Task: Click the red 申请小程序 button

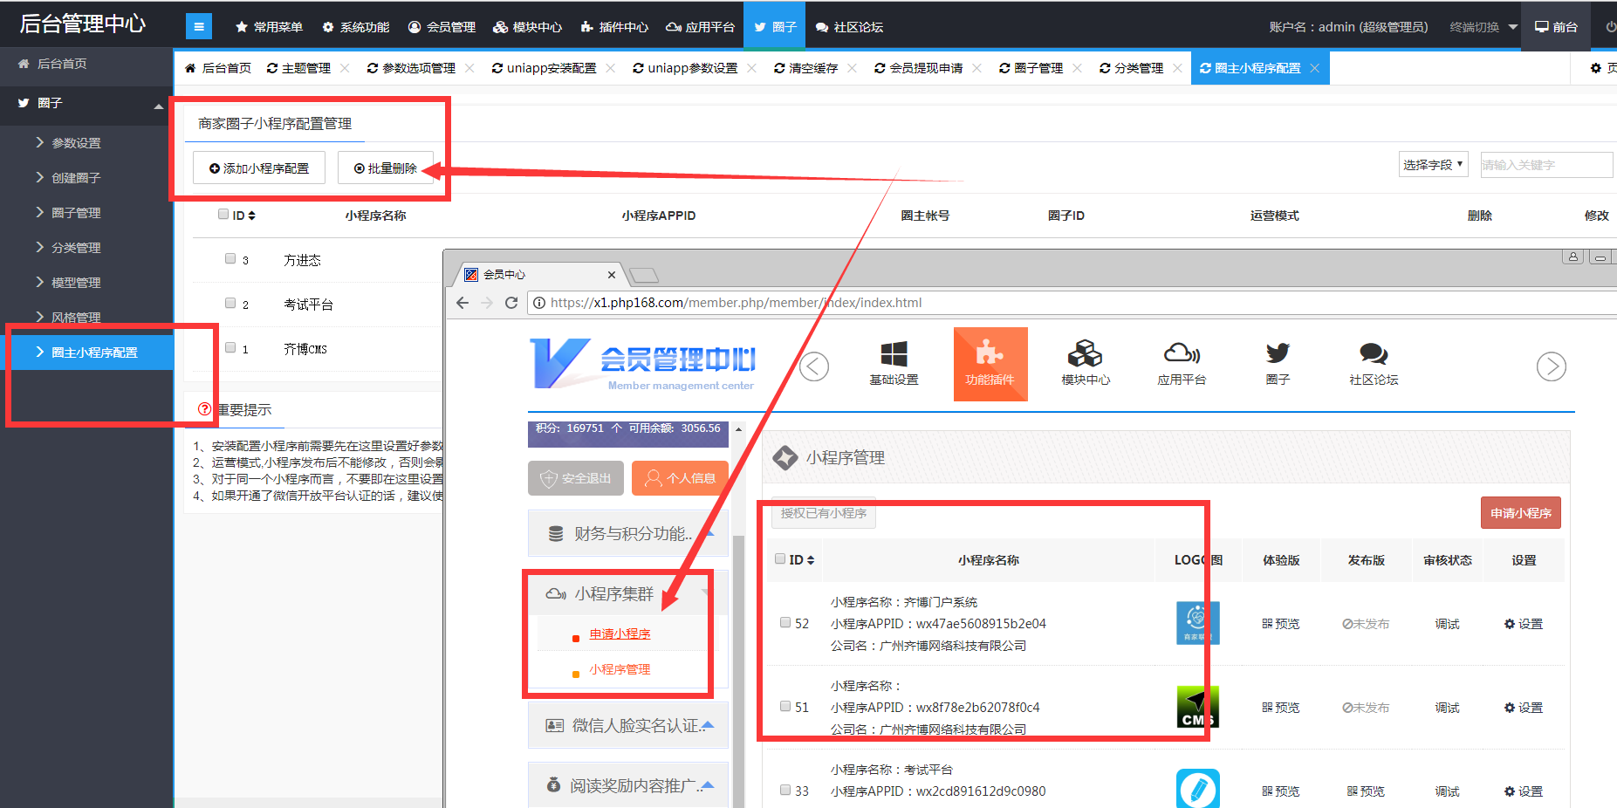Action: click(1520, 513)
